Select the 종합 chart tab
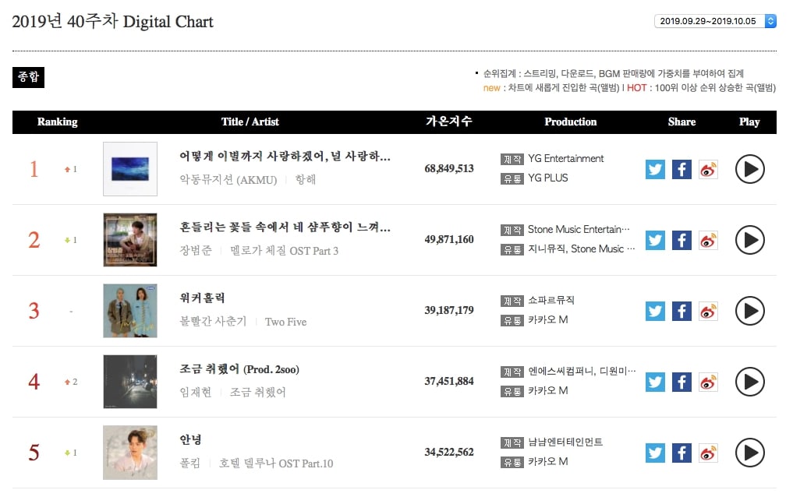Image resolution: width=793 pixels, height=497 pixels. click(x=28, y=77)
